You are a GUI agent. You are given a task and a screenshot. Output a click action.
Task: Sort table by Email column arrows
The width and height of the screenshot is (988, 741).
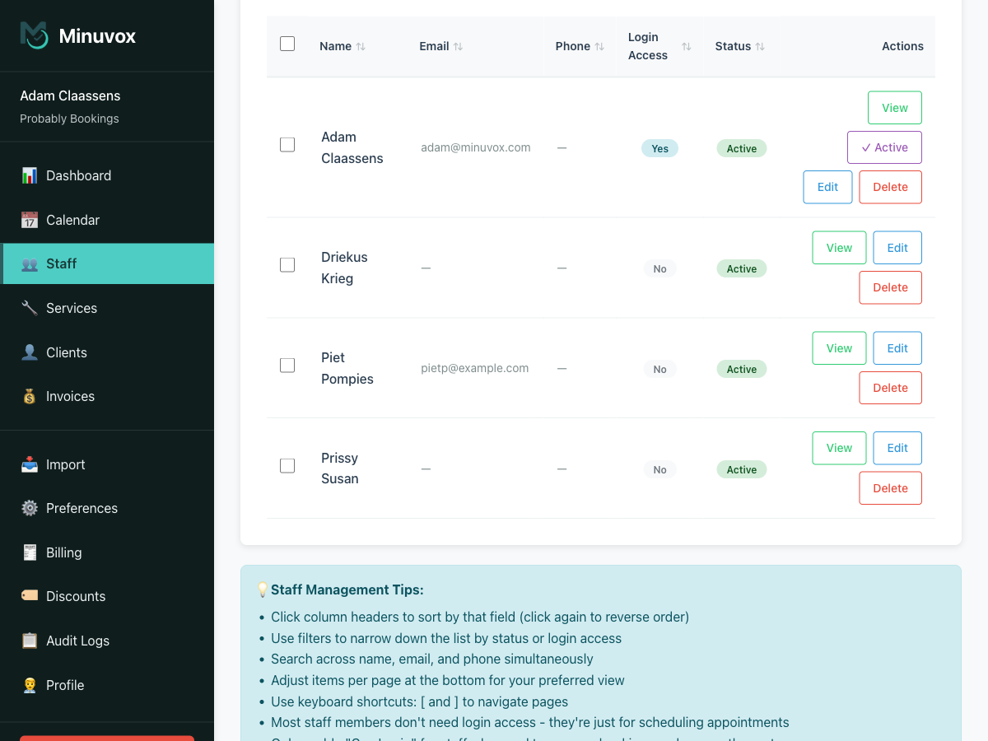(458, 47)
